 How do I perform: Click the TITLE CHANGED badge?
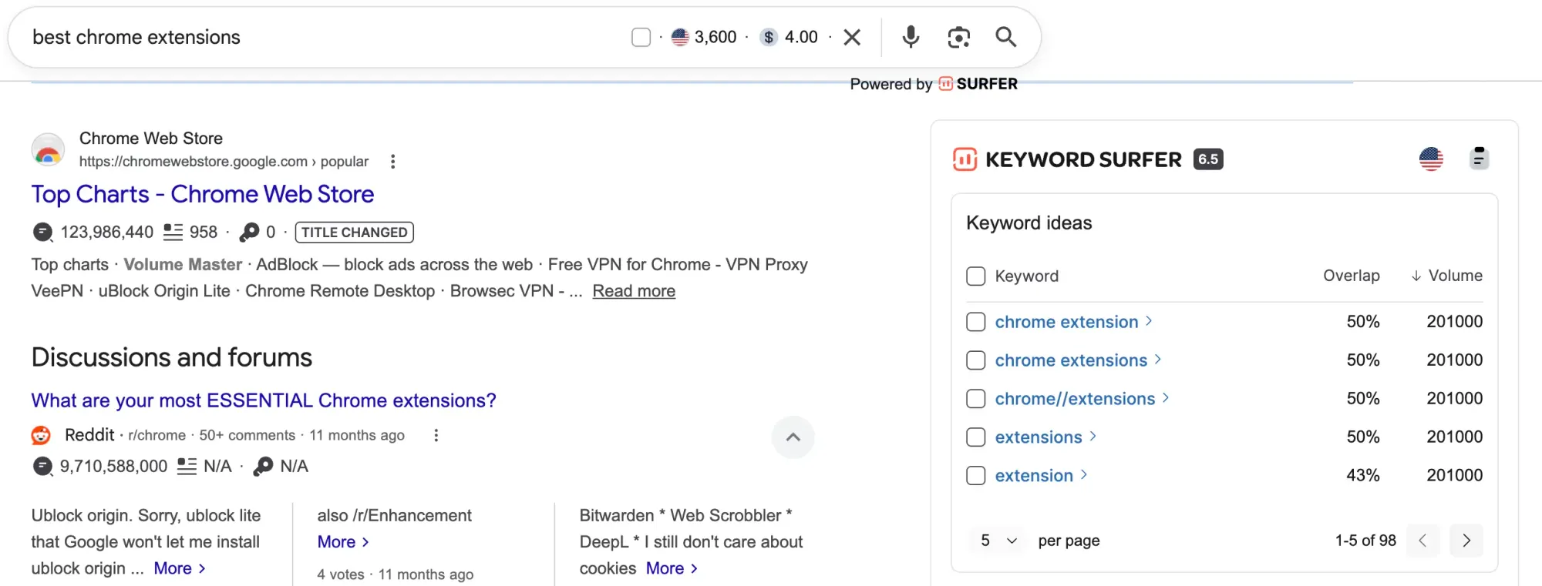(x=355, y=233)
